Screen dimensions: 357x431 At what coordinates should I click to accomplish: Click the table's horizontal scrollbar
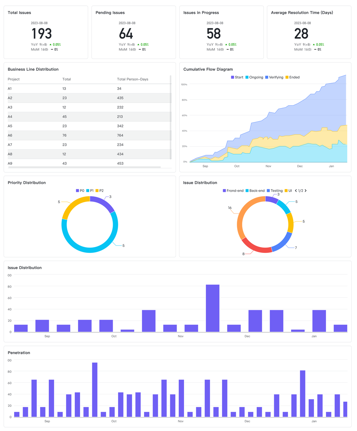(84, 167)
